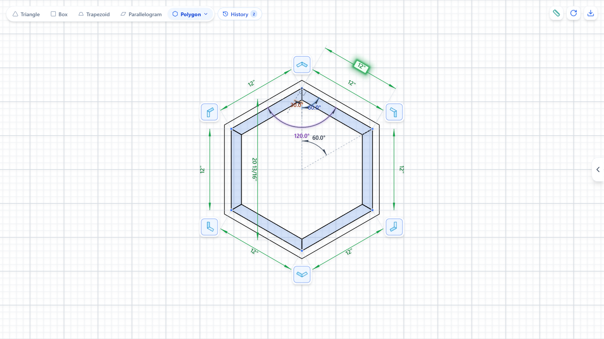Click the 12" label on the lower-left side

tap(254, 251)
